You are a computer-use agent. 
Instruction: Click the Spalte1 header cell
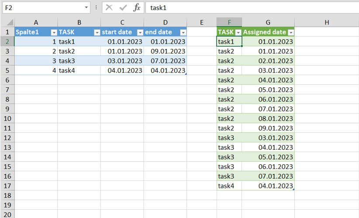coord(36,32)
